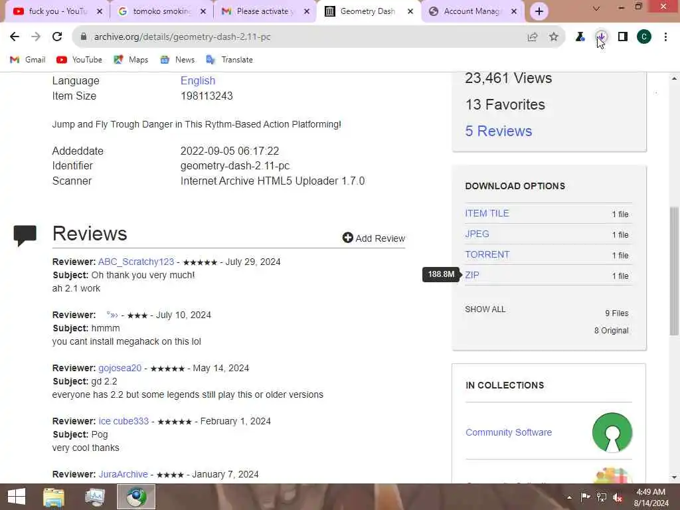Open the Gmail bookmark

click(x=27, y=60)
